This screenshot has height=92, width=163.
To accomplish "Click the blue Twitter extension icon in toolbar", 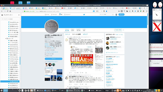I will coord(135,11).
